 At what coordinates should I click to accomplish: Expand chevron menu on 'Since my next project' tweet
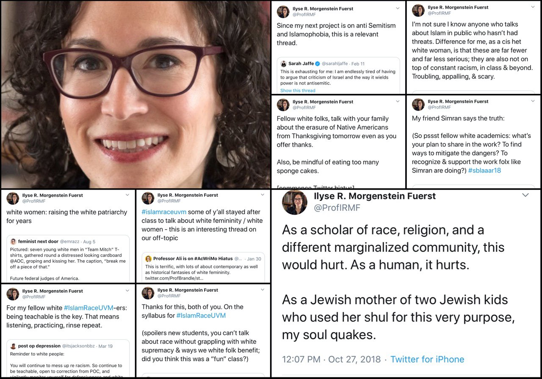click(x=397, y=8)
